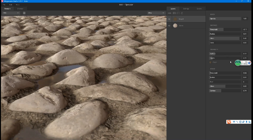This screenshot has height=140, width=253.
Task: Toggle visibility of the Stone layer
Action: 169,26
